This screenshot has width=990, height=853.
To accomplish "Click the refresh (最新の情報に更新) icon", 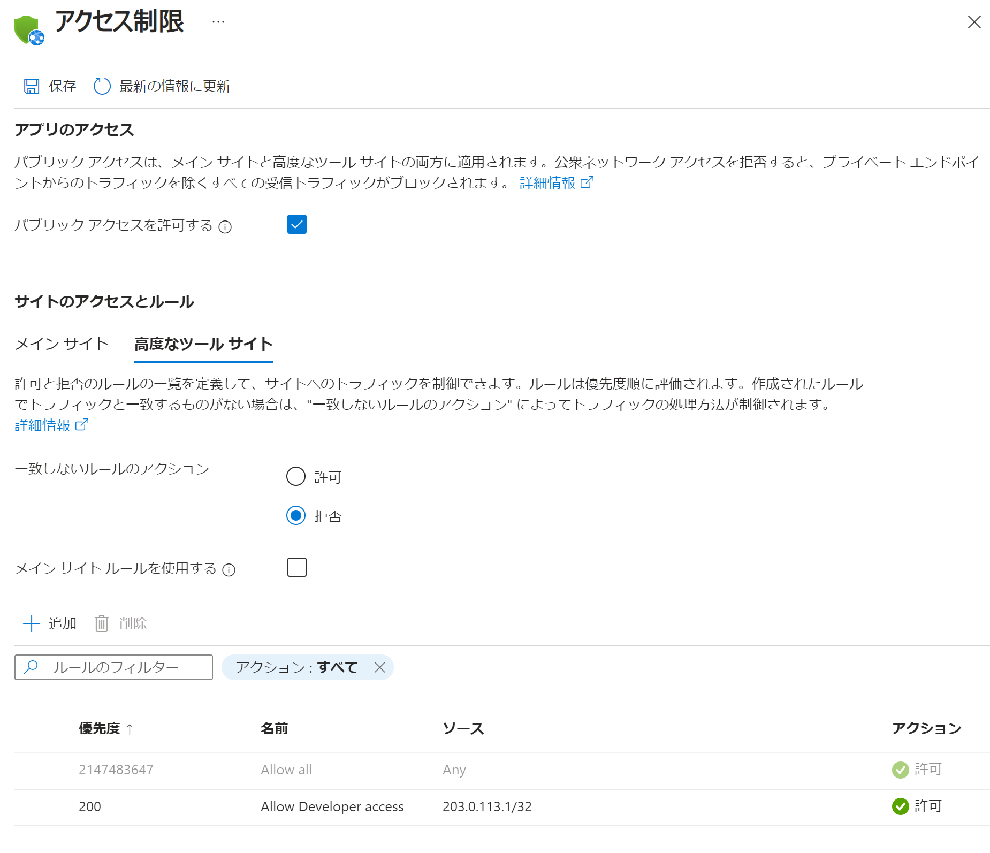I will (102, 86).
